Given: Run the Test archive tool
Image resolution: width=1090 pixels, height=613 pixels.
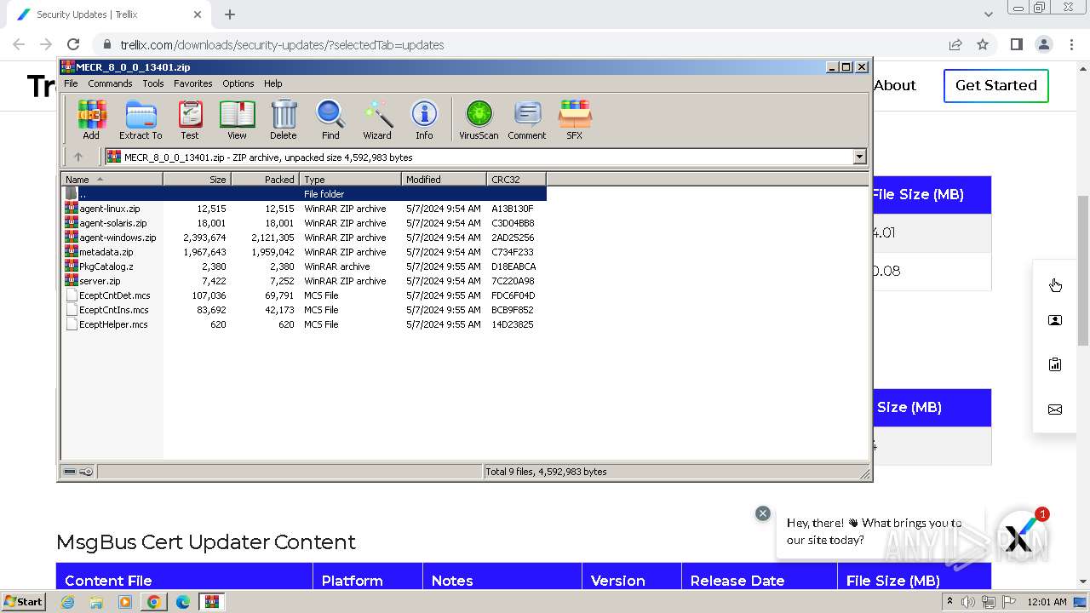Looking at the screenshot, I should (x=190, y=119).
